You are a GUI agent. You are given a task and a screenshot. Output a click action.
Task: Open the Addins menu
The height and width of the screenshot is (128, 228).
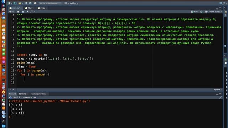pos(74,3)
